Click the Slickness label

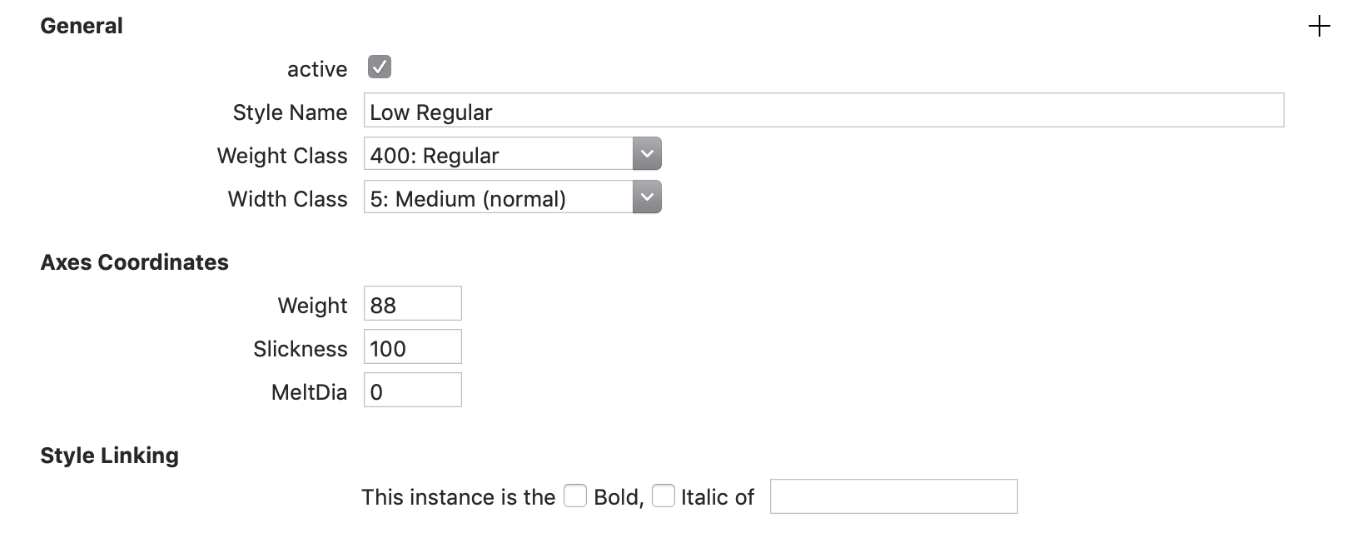300,349
